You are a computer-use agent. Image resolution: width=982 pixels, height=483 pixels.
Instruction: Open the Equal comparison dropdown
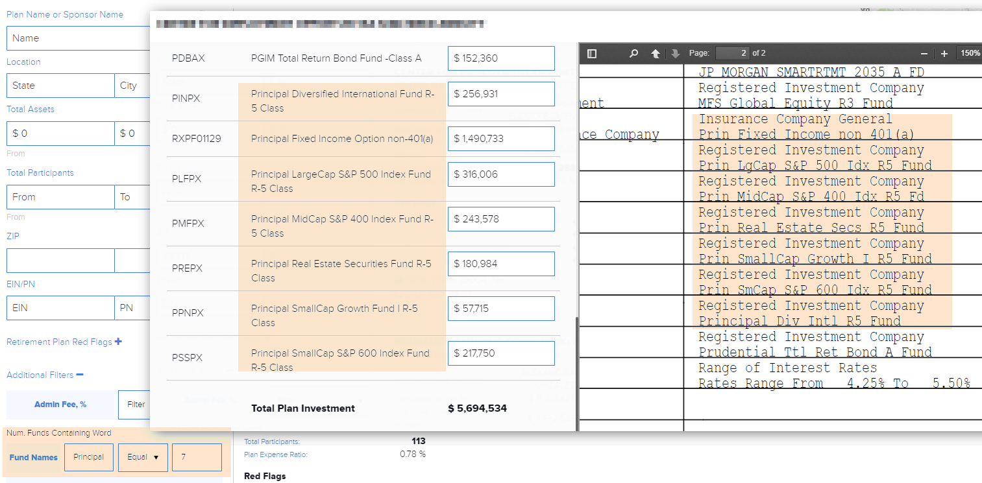tap(143, 457)
